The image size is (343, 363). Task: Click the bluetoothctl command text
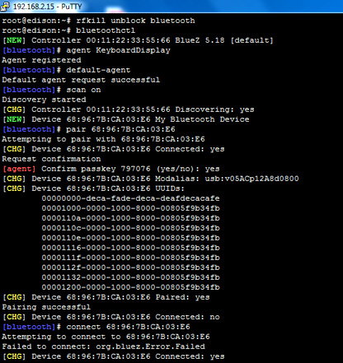point(106,30)
